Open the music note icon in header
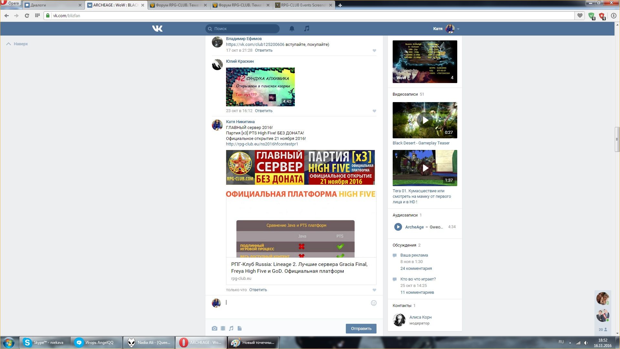The width and height of the screenshot is (620, 349). click(x=307, y=28)
